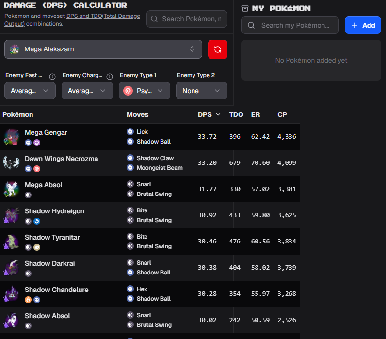386x339 pixels.
Task: Click the Mega Gengar sprite thumbnail
Action: 11,137
